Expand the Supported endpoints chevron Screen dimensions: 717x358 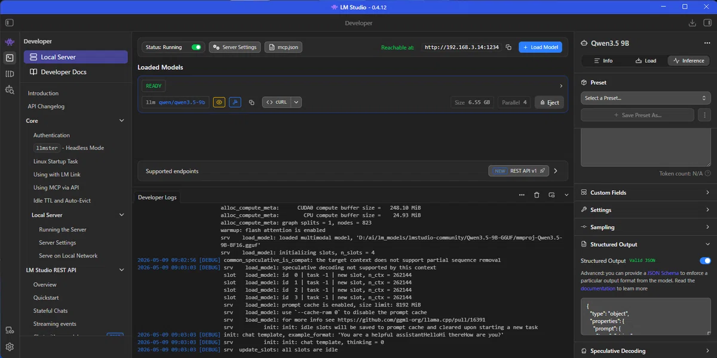click(556, 171)
